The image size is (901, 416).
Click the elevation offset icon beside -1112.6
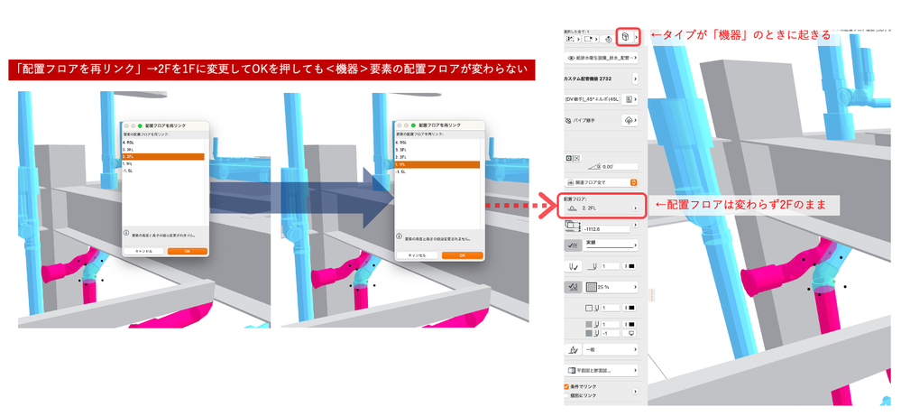(573, 226)
